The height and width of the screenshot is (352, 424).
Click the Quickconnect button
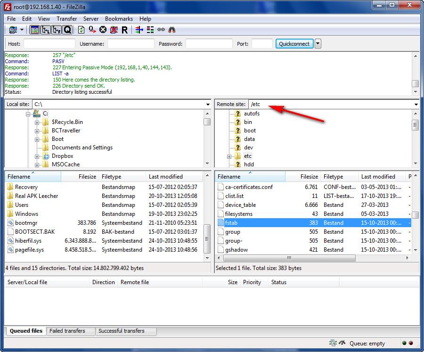coord(294,43)
